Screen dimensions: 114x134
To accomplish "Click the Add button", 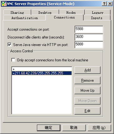I will tap(87, 70).
